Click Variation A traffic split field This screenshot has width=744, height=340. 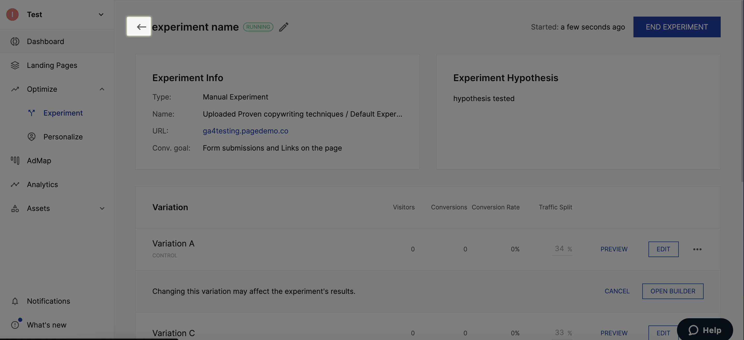click(x=562, y=249)
